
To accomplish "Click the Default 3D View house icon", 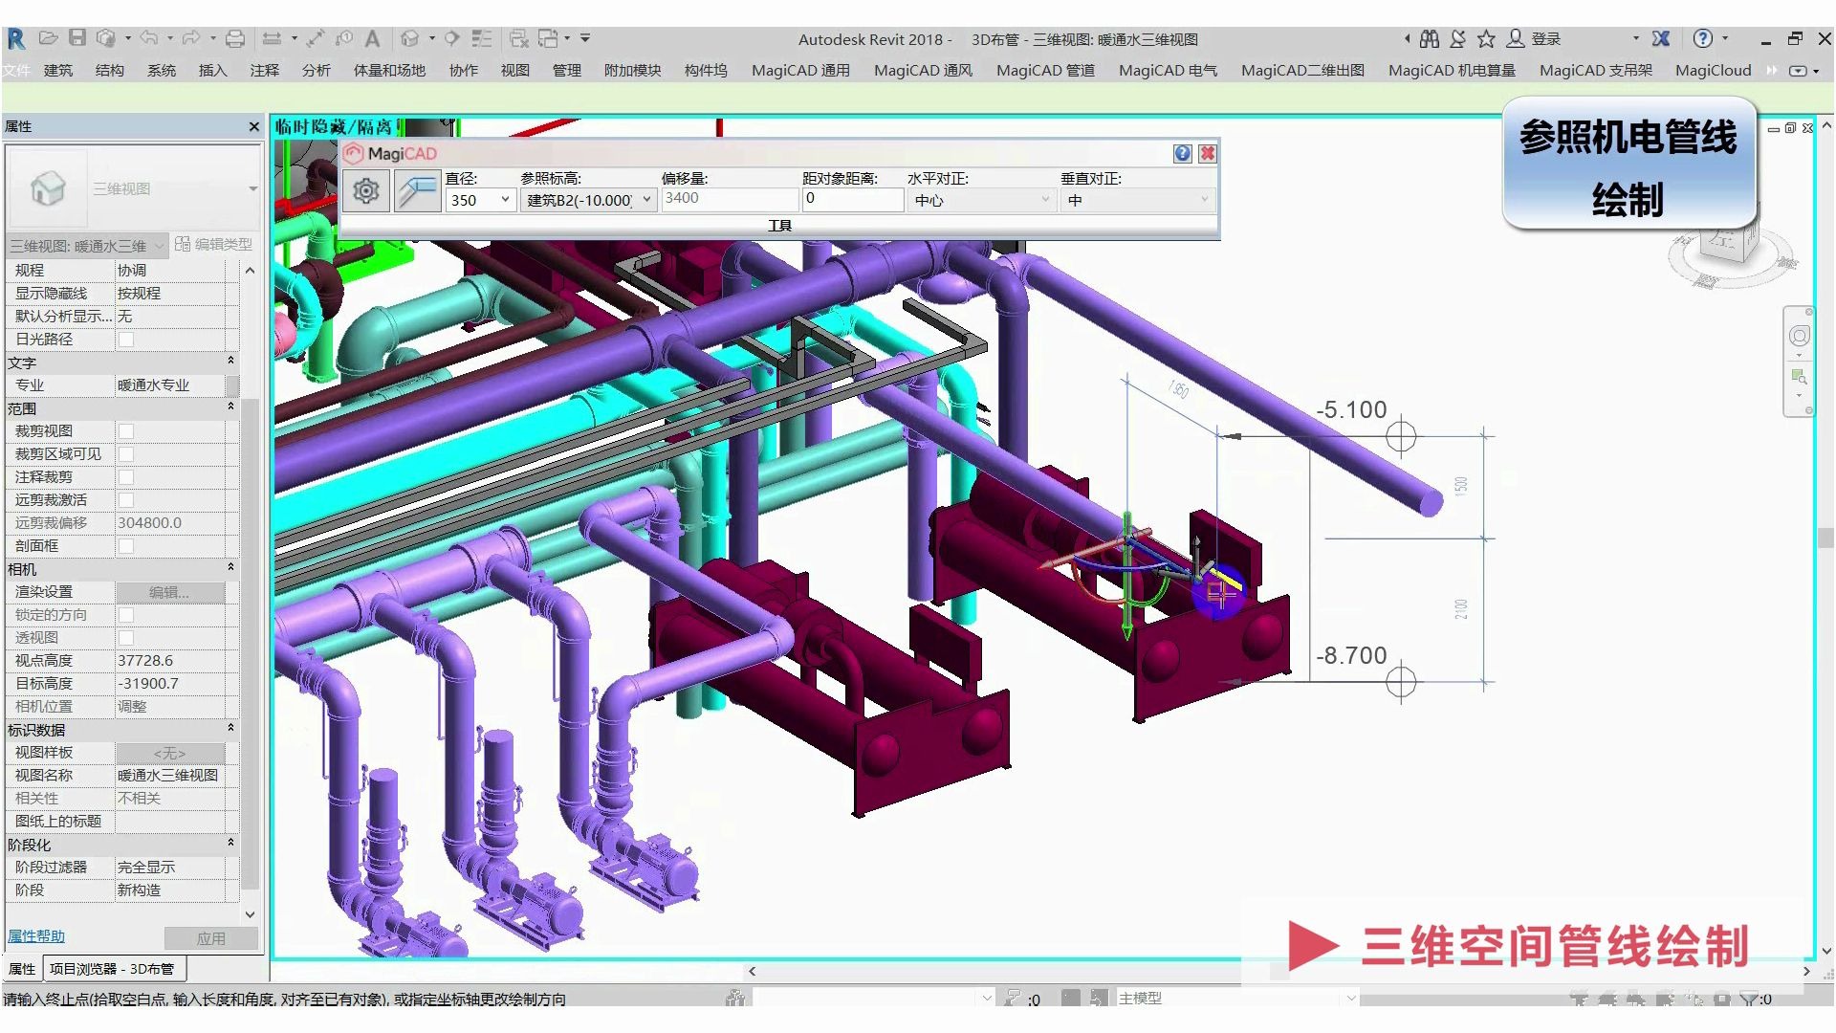I will tap(409, 38).
